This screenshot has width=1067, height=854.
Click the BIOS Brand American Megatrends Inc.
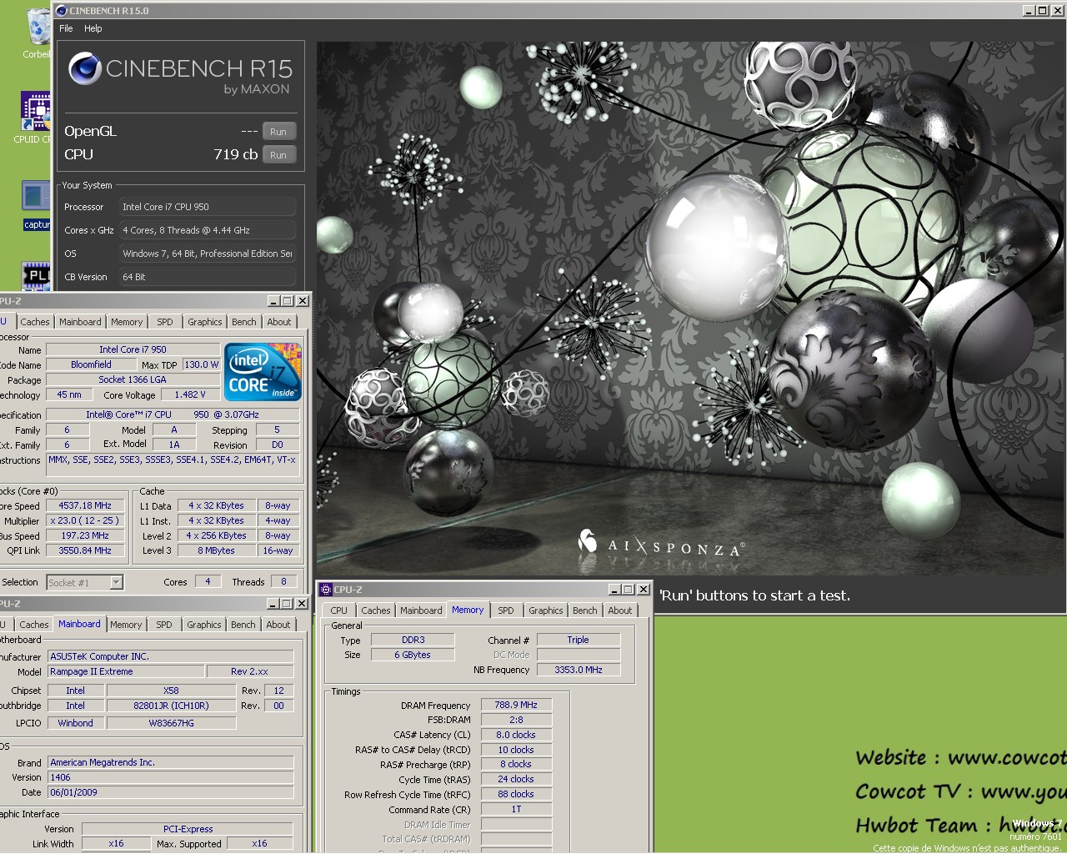coord(171,762)
